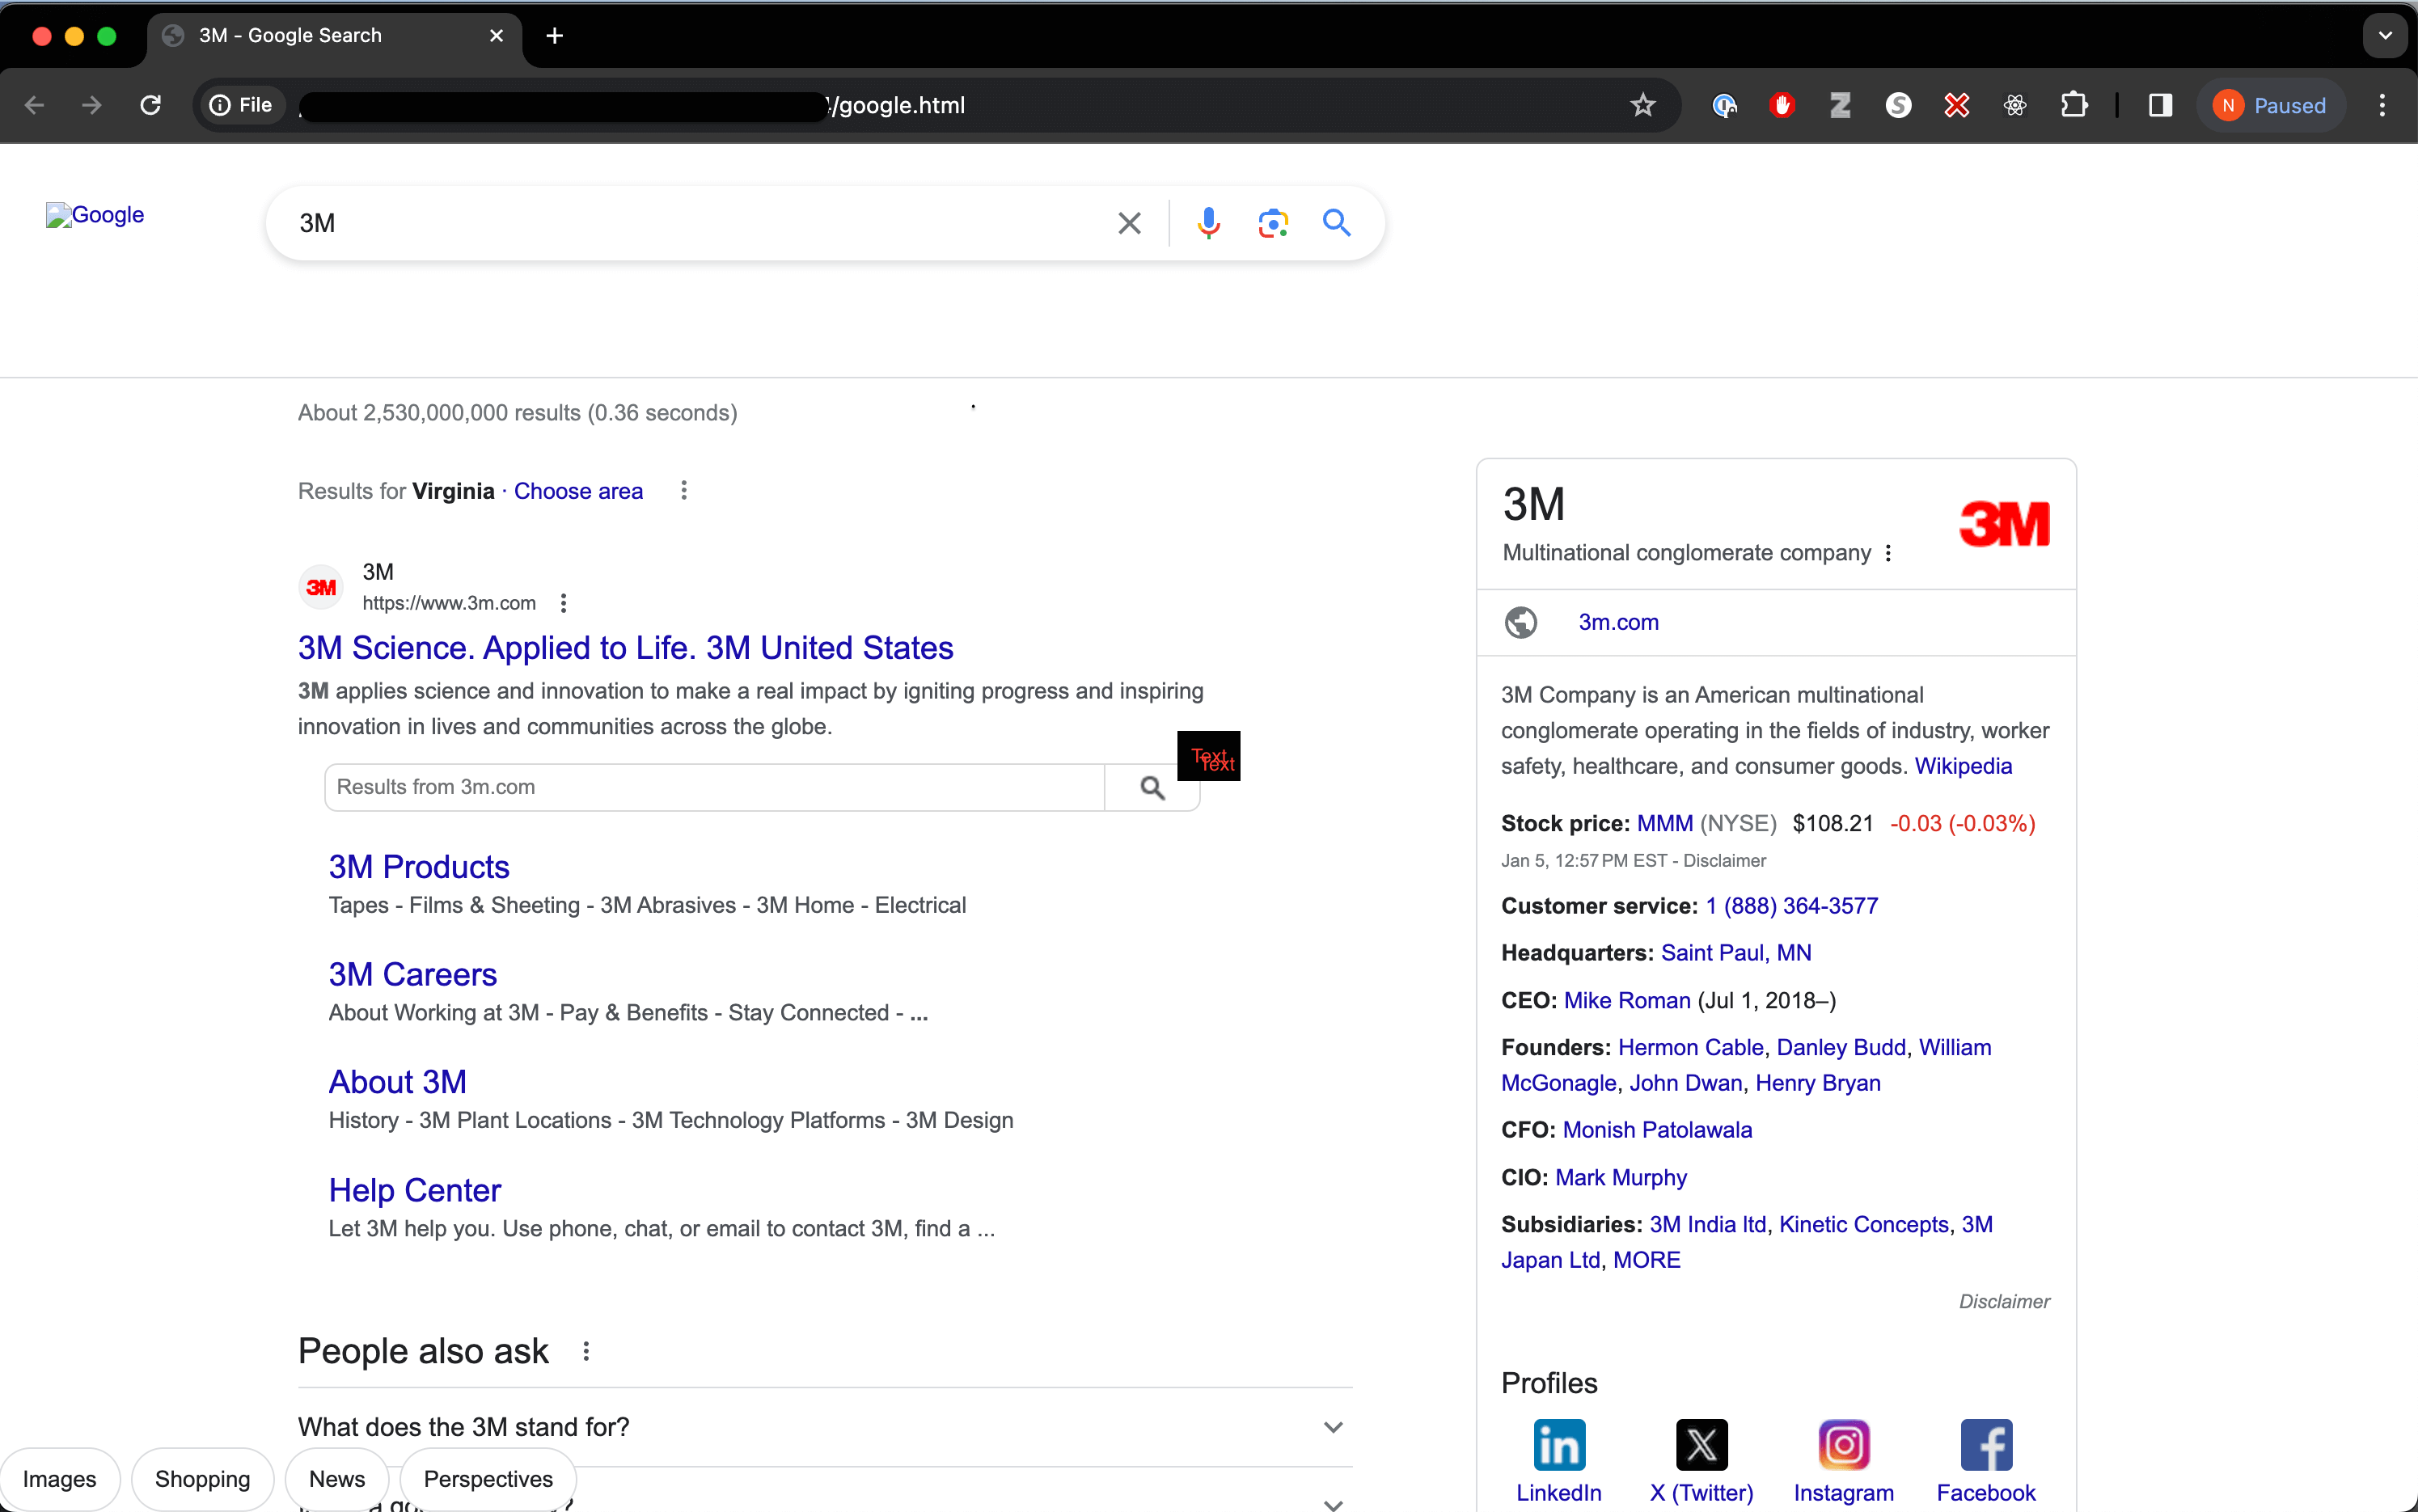This screenshot has height=1512, width=2418.
Task: Select the Shopping filter tab
Action: pyautogui.click(x=202, y=1479)
